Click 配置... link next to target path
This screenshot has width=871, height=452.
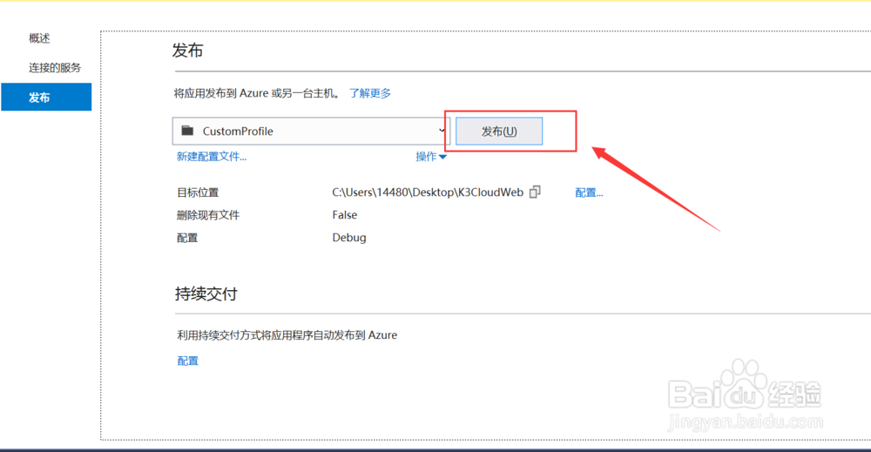tap(589, 192)
